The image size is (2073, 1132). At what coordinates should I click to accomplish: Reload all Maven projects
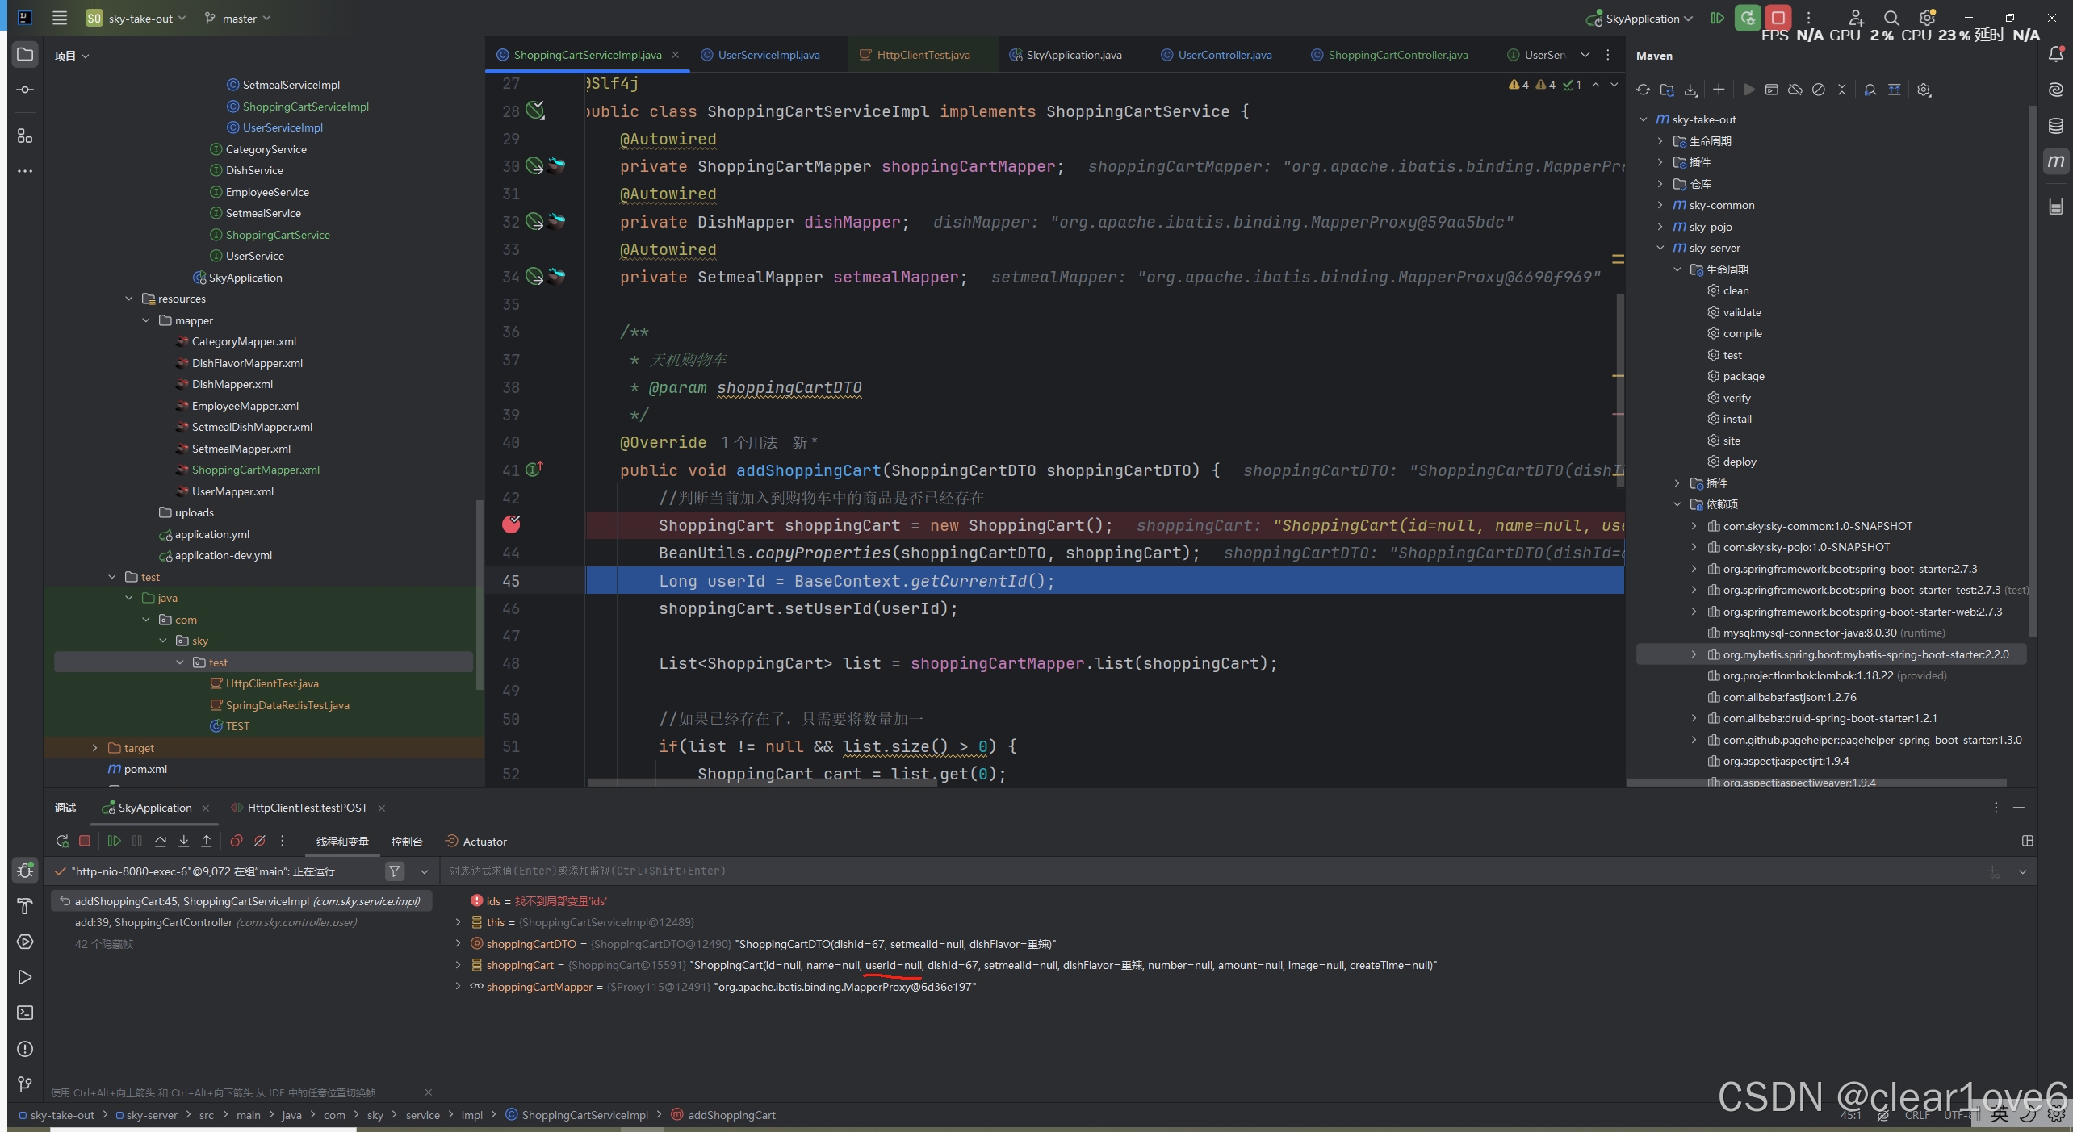coord(1643,90)
